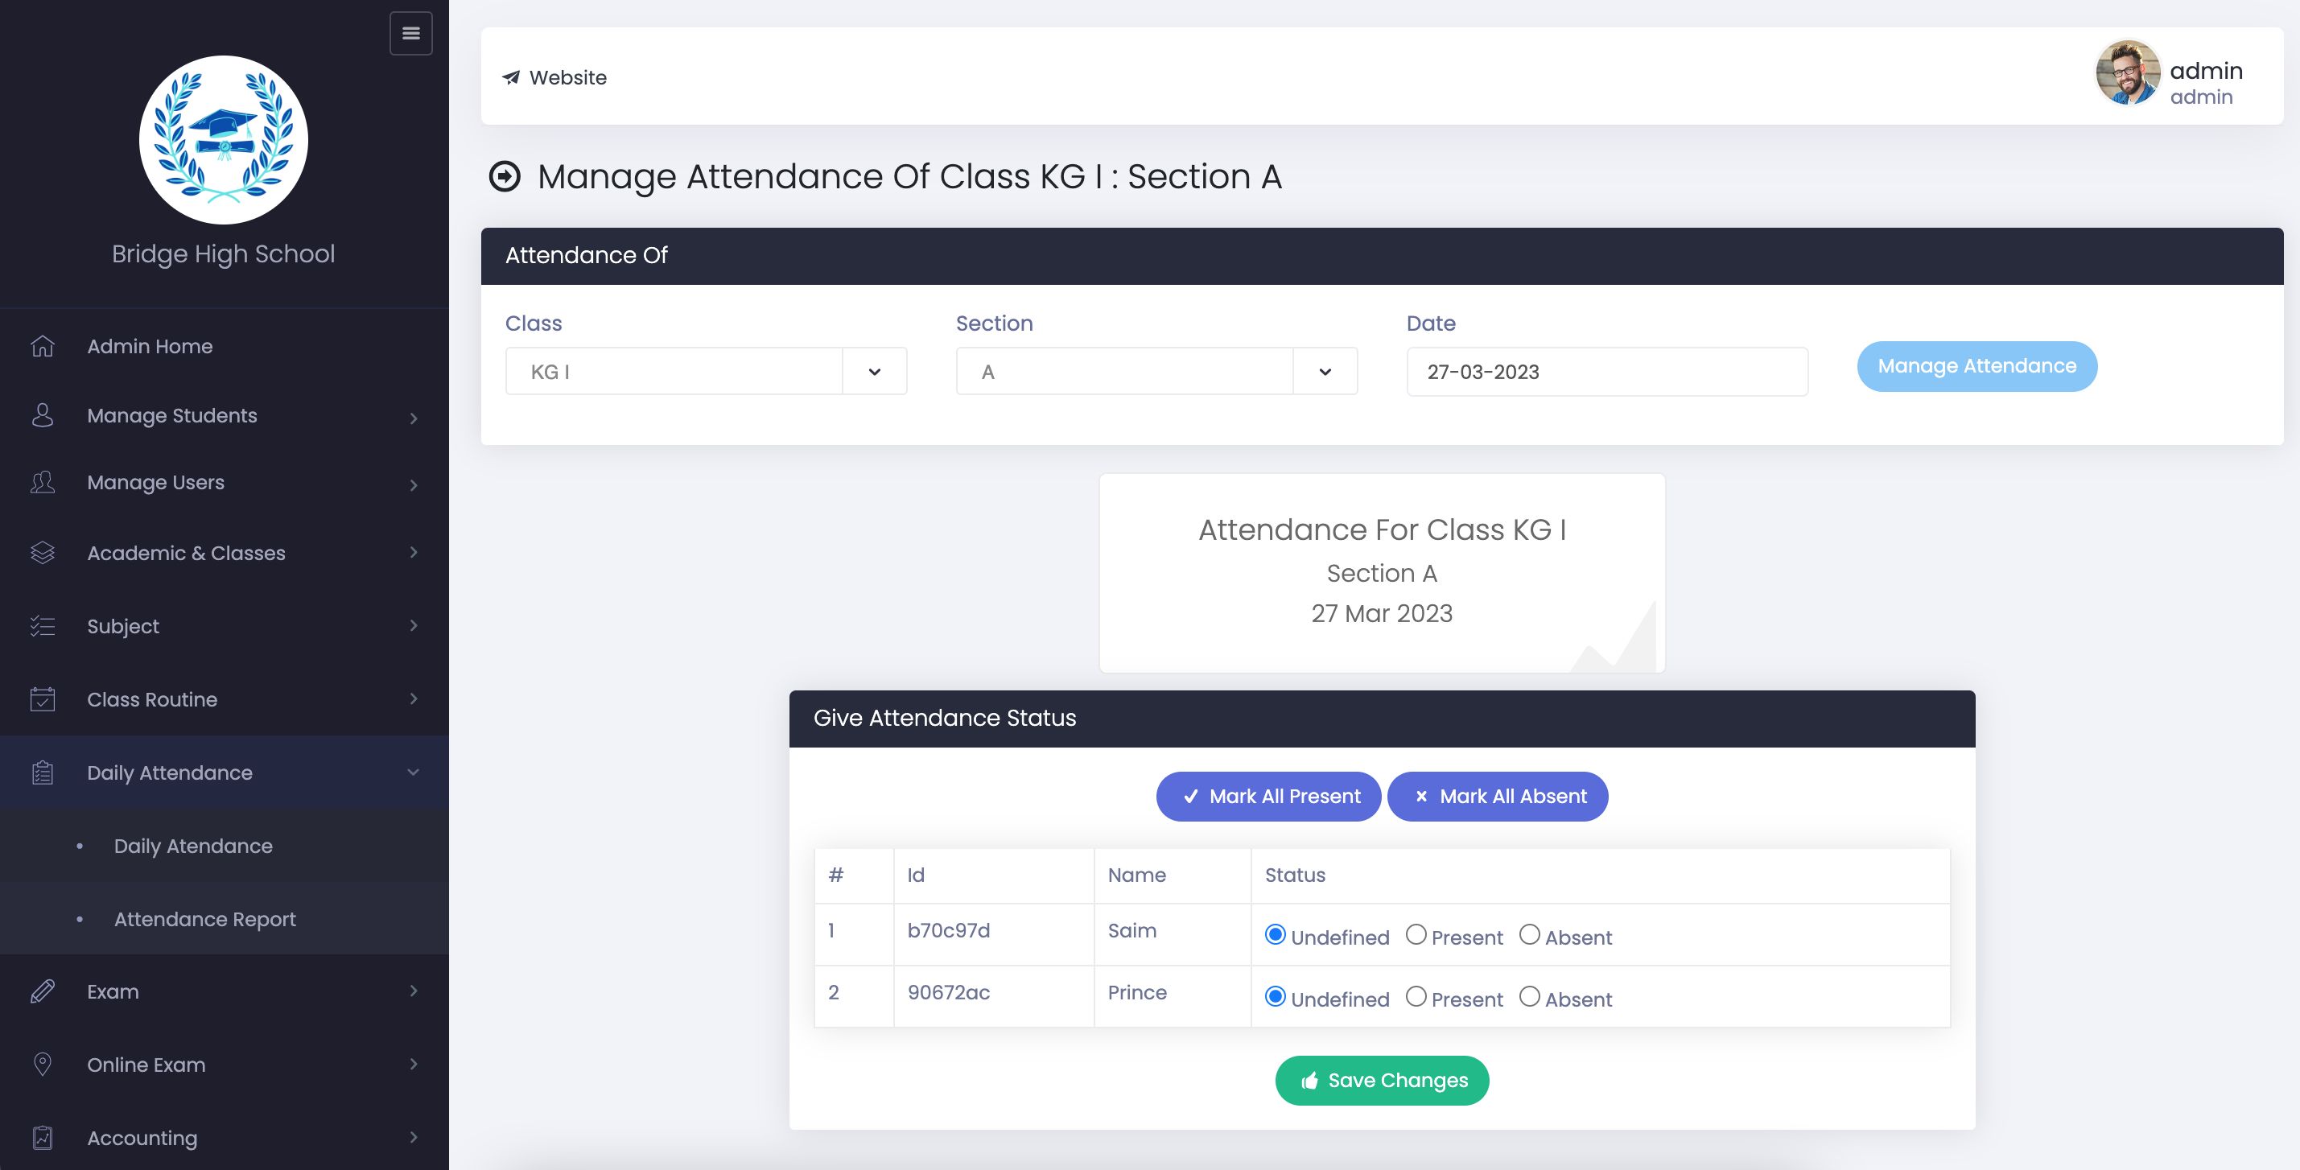The width and height of the screenshot is (2300, 1170).
Task: Click the Accounting report icon
Action: pos(43,1138)
